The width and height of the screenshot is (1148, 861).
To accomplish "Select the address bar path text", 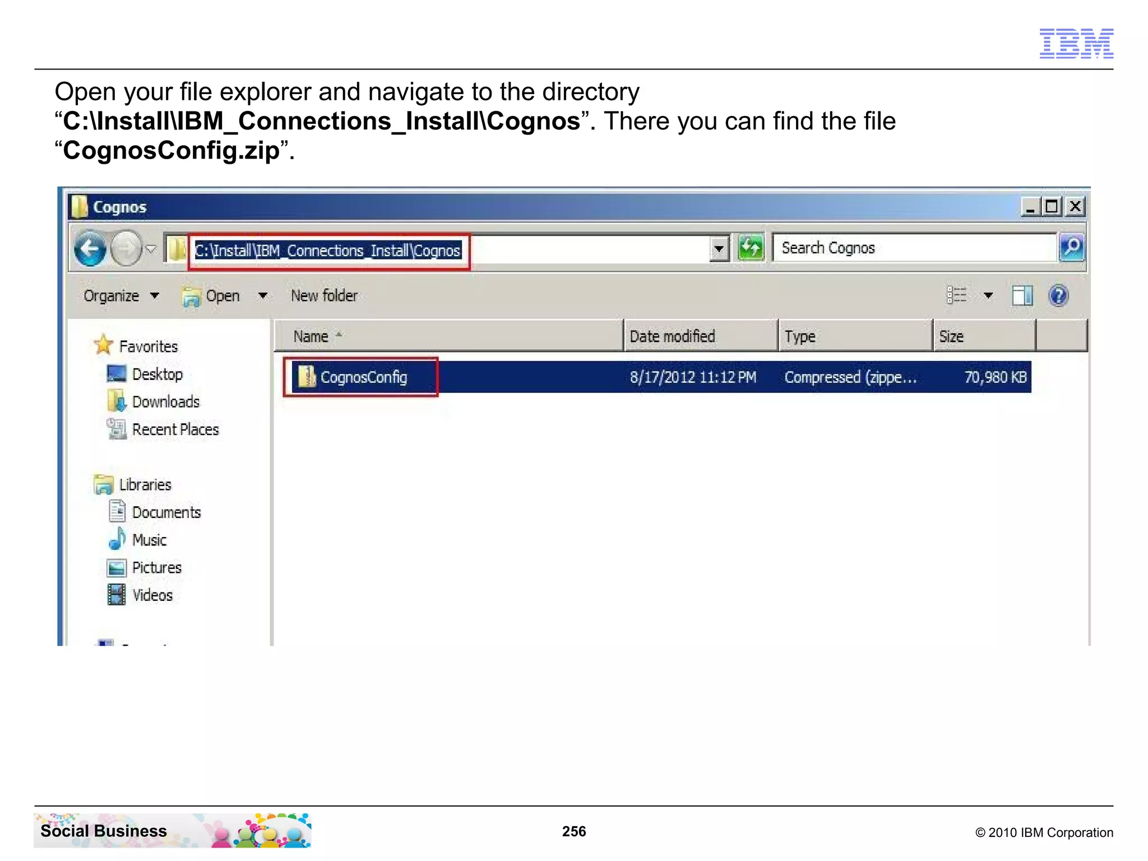I will pos(328,251).
